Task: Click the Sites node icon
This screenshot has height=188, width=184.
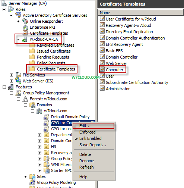Action: [x=32, y=176]
